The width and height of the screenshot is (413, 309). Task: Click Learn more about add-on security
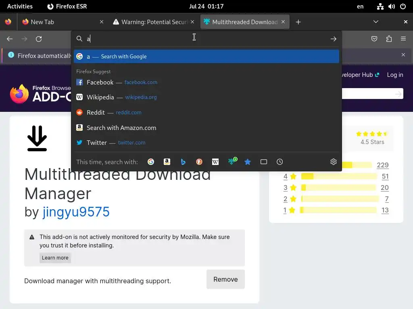pyautogui.click(x=55, y=258)
